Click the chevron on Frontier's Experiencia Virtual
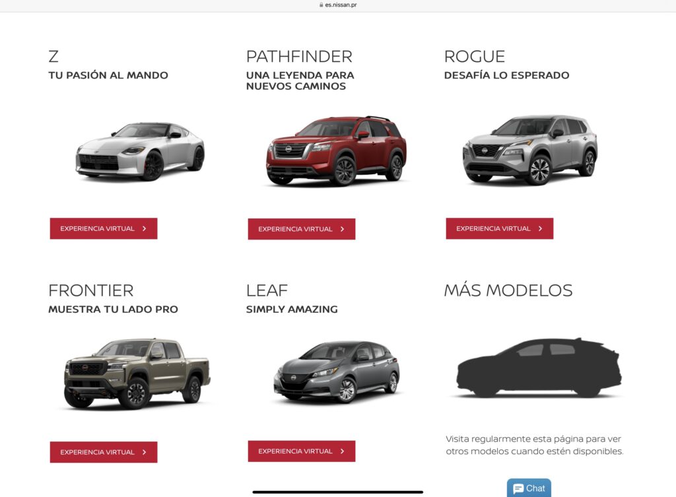The image size is (676, 497). coord(145,452)
